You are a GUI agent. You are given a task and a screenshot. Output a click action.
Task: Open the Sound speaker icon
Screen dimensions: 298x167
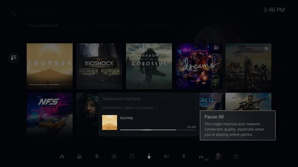(x=166, y=156)
